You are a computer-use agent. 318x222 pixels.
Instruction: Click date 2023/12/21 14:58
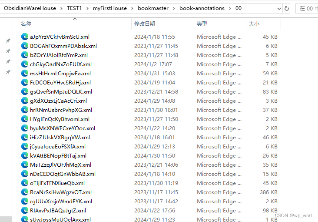pos(156,92)
